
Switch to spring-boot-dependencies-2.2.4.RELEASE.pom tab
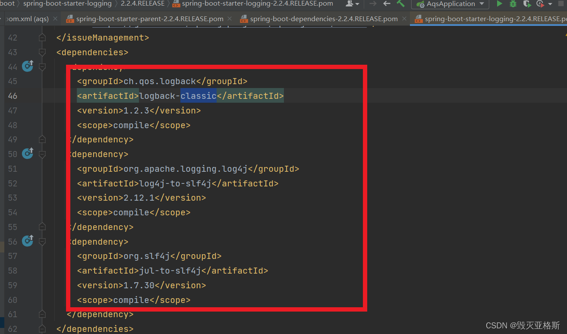point(324,19)
